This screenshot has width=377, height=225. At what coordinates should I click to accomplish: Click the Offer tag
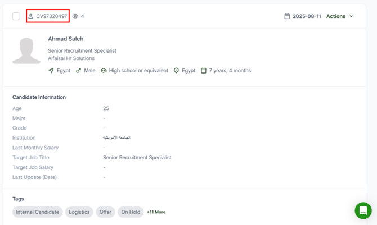click(105, 212)
